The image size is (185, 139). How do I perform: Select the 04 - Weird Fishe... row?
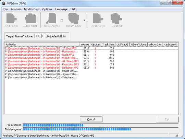(x=91, y=58)
